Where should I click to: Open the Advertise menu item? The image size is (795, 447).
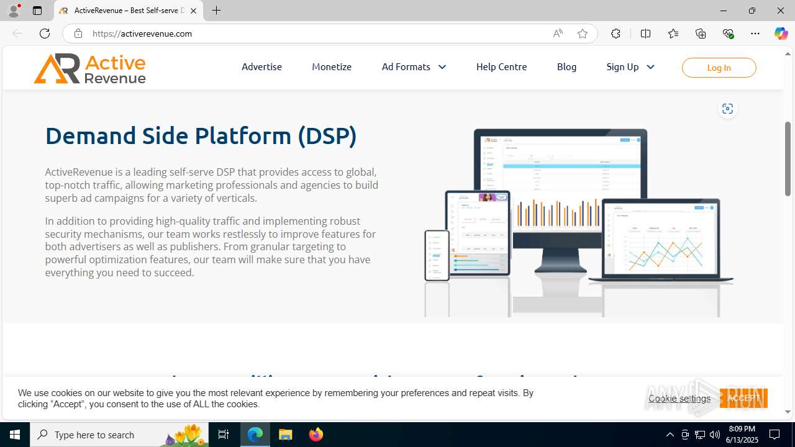coord(261,66)
